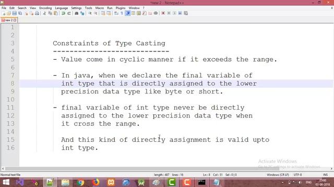Open the Search menu
The image size is (334, 187).
tap(22, 8)
